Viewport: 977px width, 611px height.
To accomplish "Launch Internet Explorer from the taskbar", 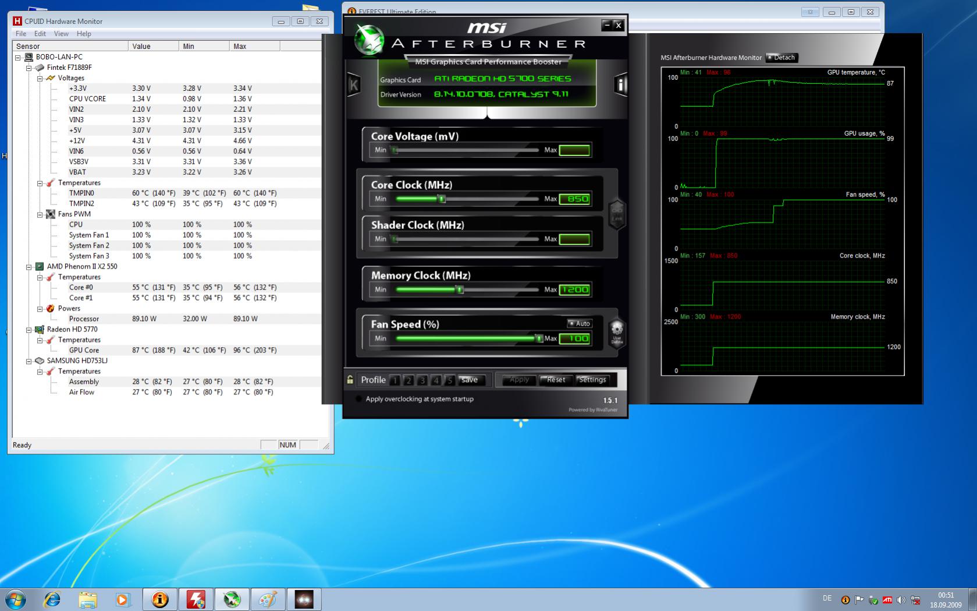I will click(52, 599).
